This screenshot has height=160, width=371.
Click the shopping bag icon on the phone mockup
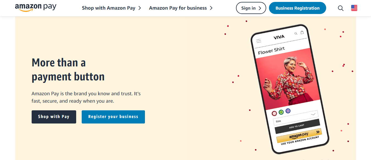302,33
